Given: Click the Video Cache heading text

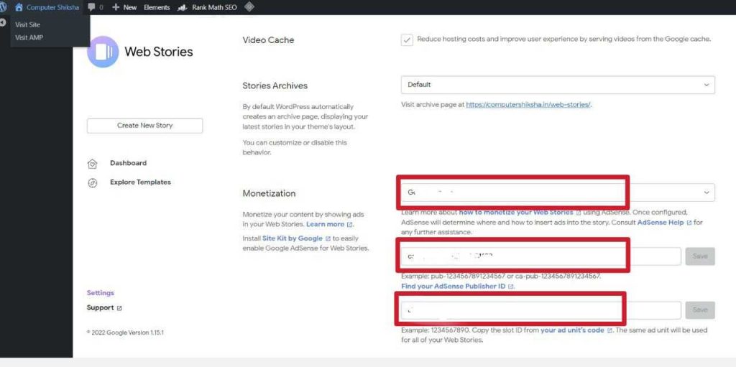Looking at the screenshot, I should [x=268, y=40].
